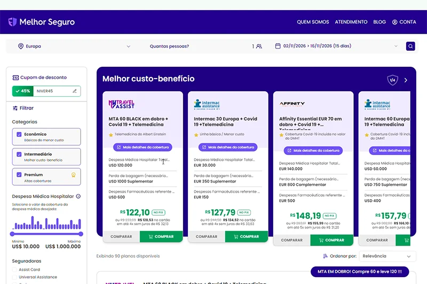Open the Quantas pessoas selector

click(x=205, y=46)
